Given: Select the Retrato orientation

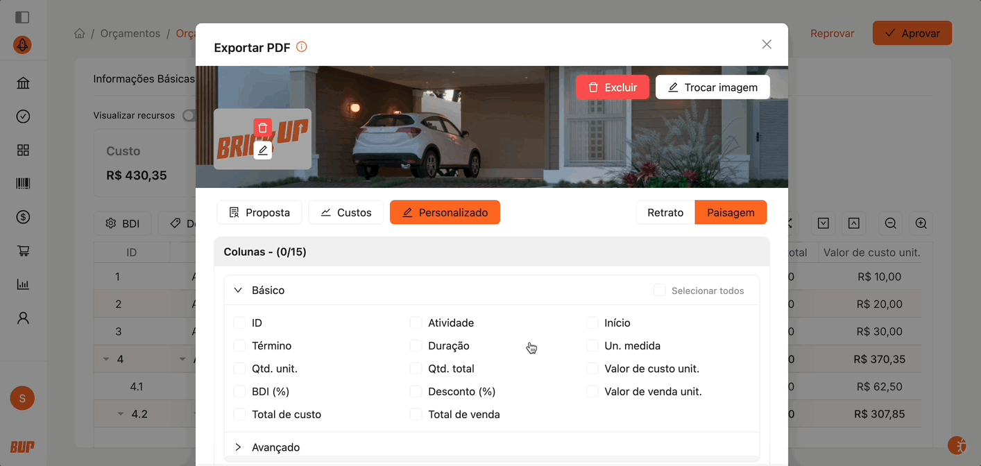Looking at the screenshot, I should tap(665, 213).
